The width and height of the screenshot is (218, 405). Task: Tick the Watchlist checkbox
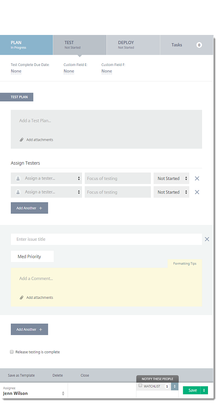(x=140, y=385)
